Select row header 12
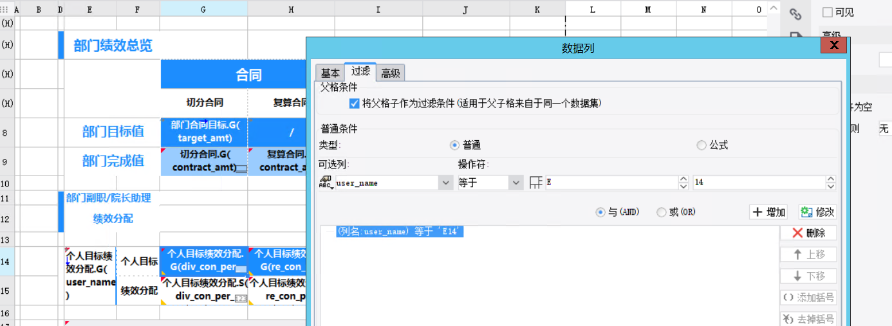The height and width of the screenshot is (326, 892). click(7, 219)
